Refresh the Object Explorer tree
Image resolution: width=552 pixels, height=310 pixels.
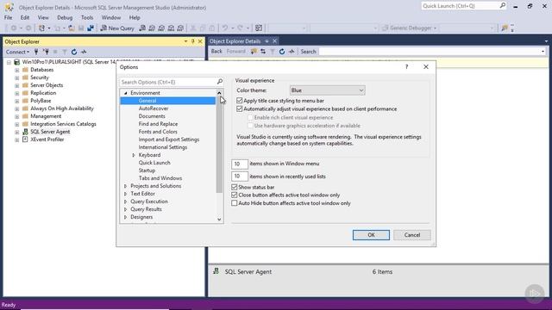click(x=74, y=52)
